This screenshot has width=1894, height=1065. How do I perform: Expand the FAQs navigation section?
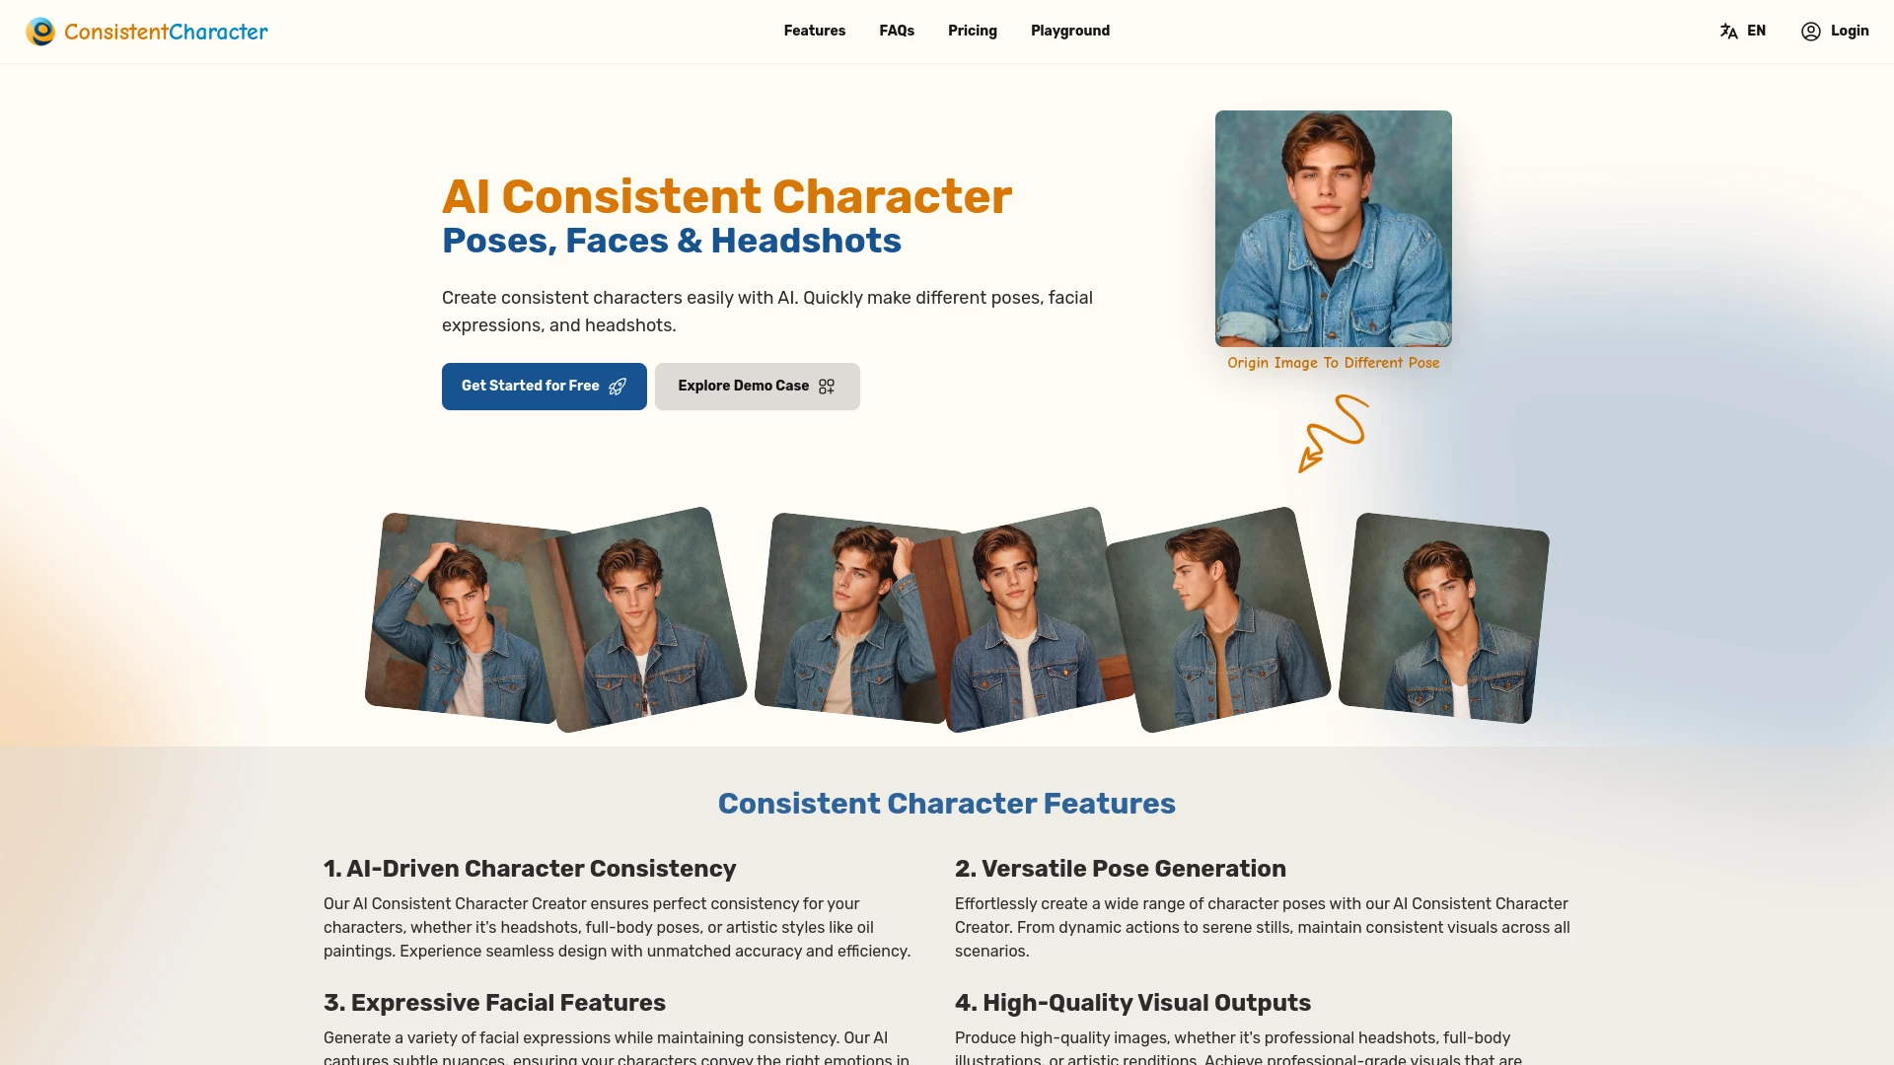tap(897, 32)
